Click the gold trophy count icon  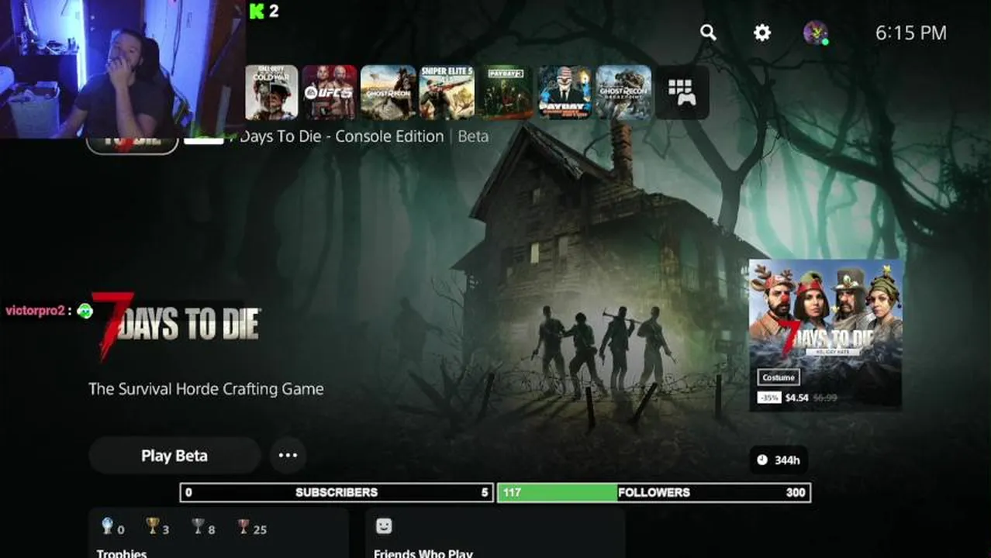click(153, 527)
